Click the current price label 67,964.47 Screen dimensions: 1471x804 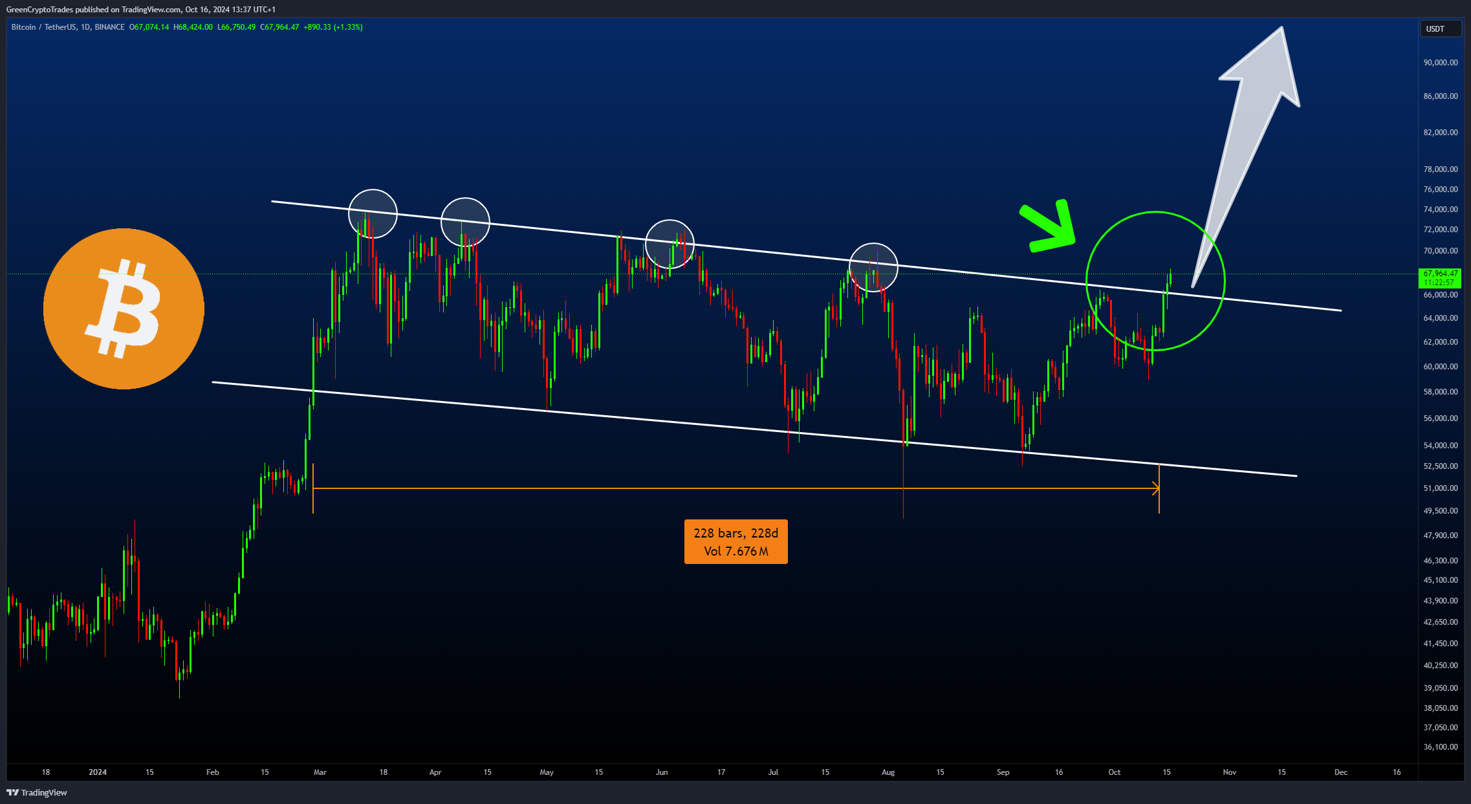tap(1441, 274)
